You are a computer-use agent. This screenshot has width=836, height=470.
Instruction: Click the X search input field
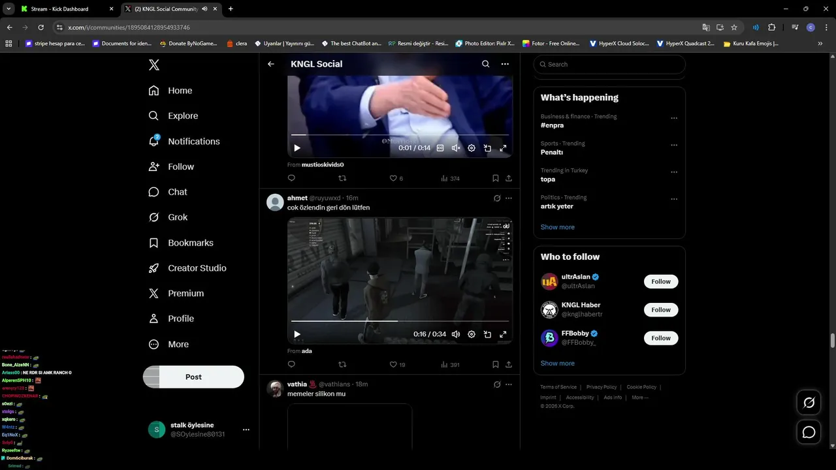tap(609, 64)
